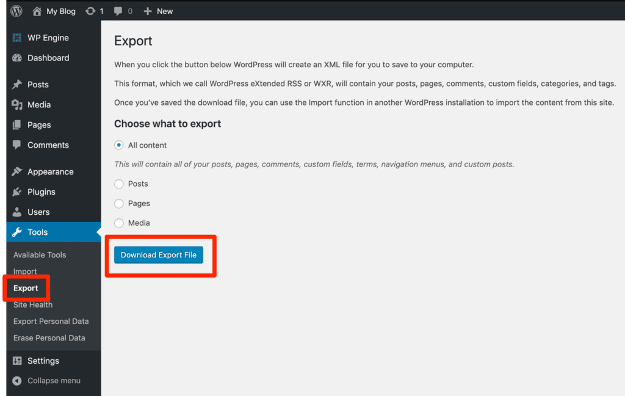Open the My Blog home icon
The image size is (625, 396).
click(x=37, y=11)
